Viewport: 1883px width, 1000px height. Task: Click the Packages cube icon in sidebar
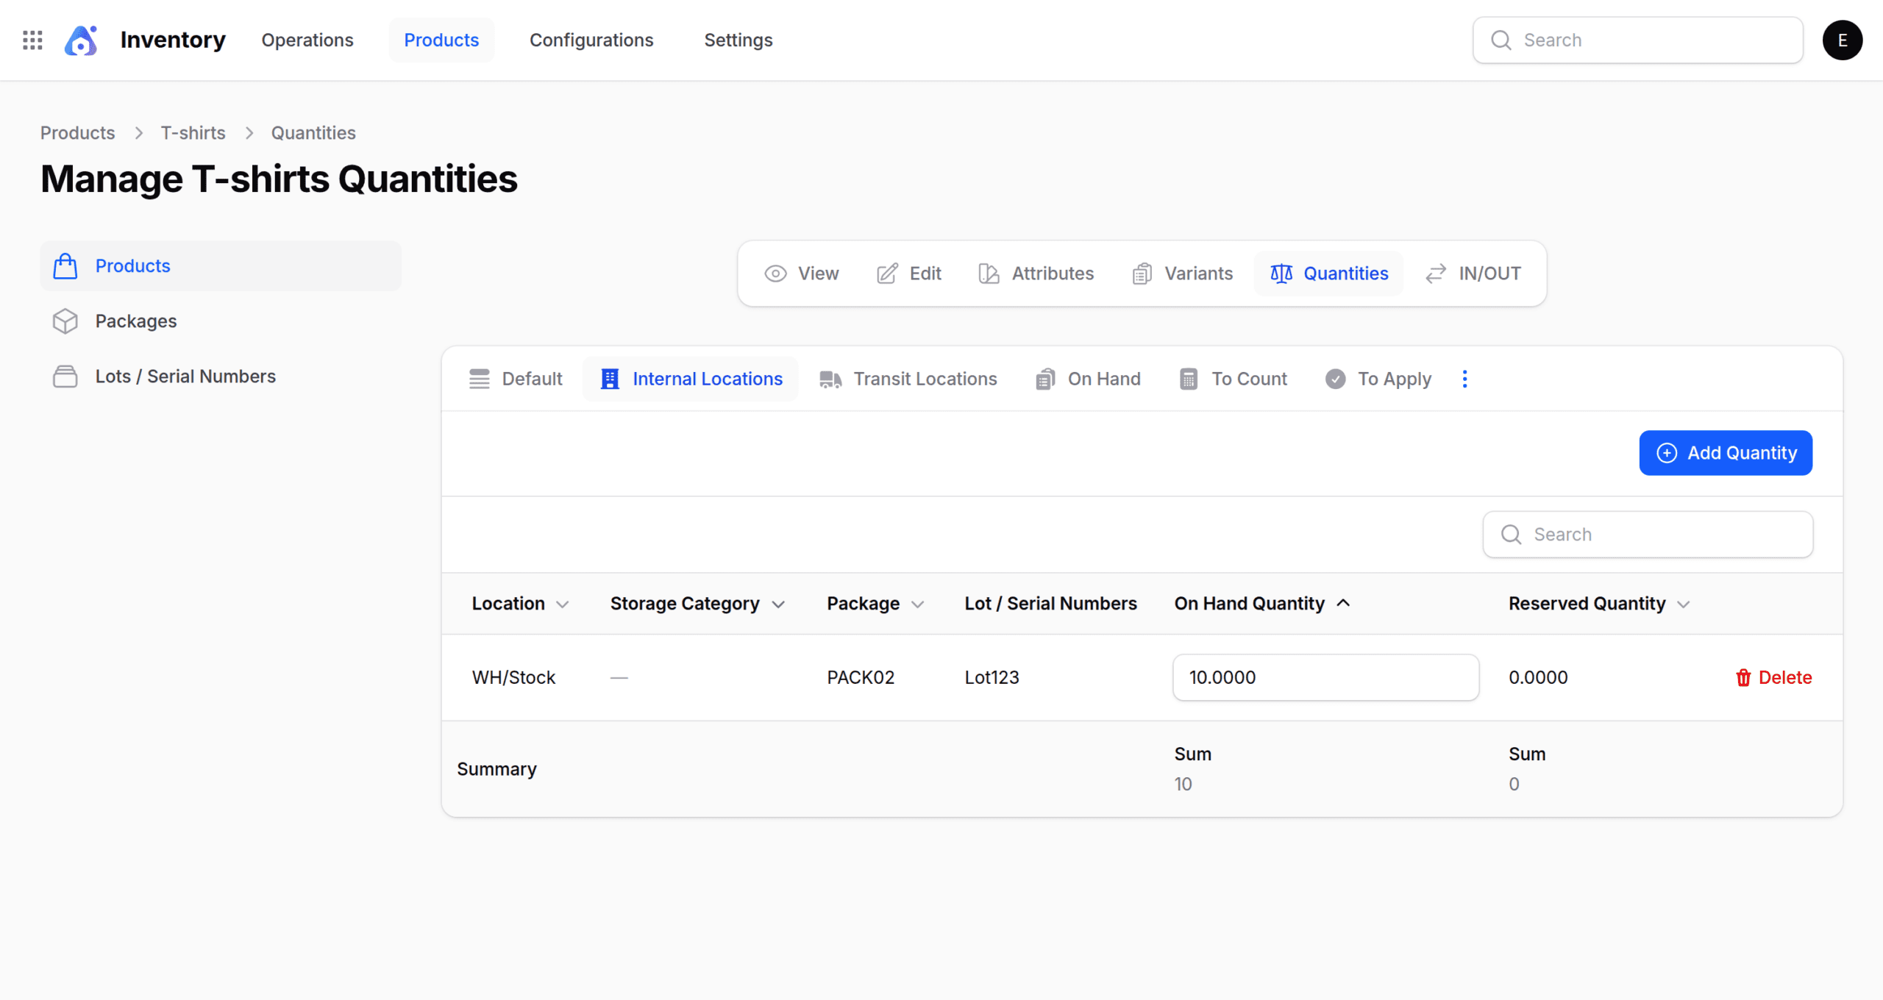tap(65, 321)
